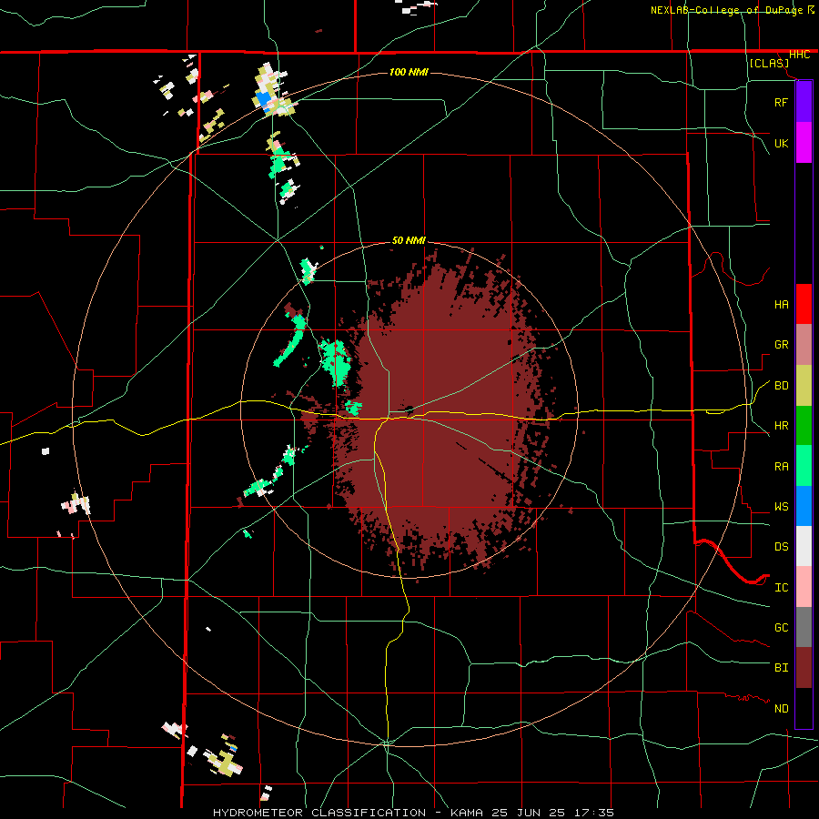
Task: Click the NEXLAB-College of DuPage credit text
Action: coord(726,10)
